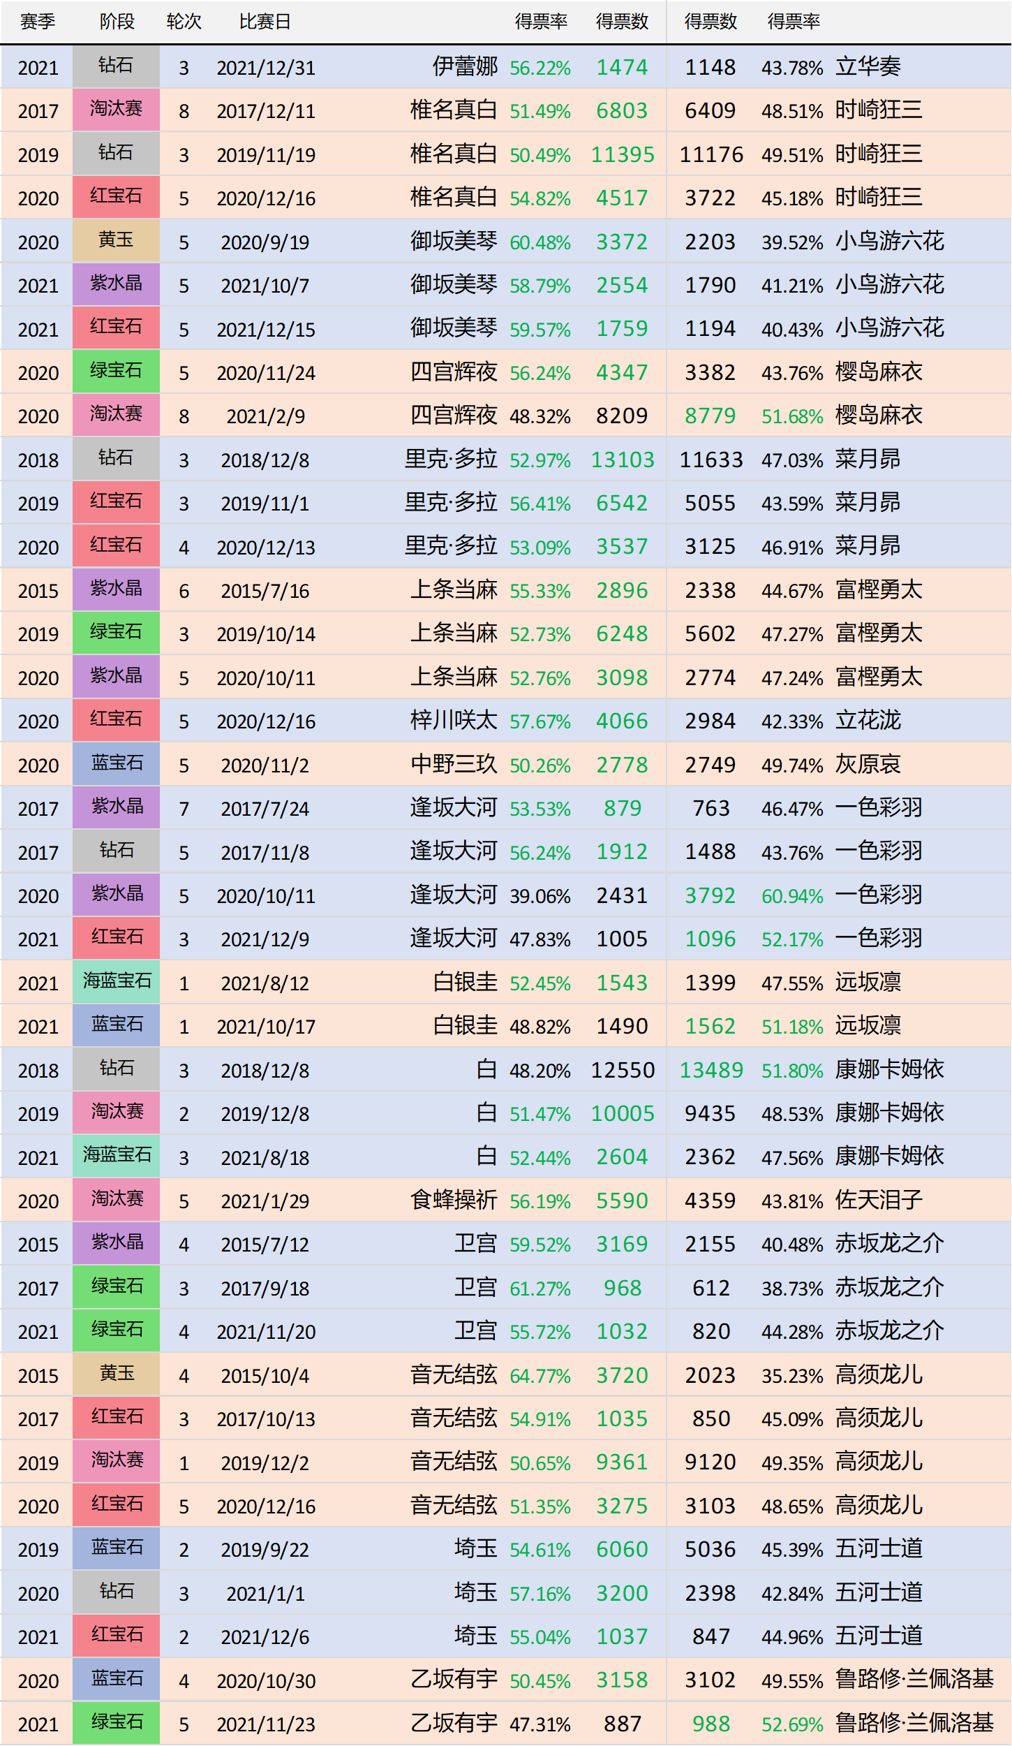Screen dimensions: 1012x1746
Task: Click the 轮次 column header
Action: point(184,22)
